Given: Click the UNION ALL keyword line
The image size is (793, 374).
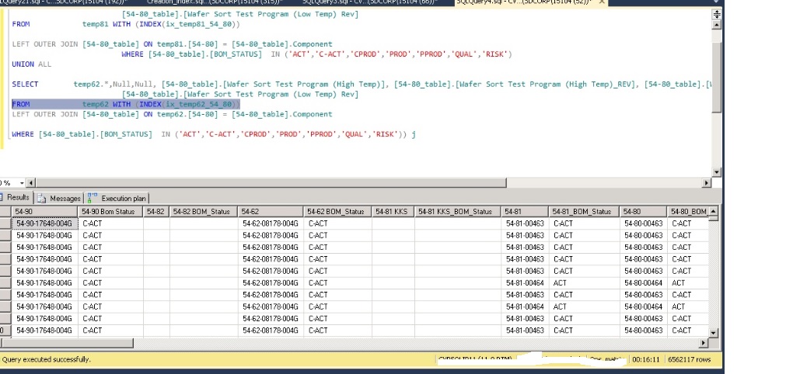Looking at the screenshot, I should pos(32,64).
